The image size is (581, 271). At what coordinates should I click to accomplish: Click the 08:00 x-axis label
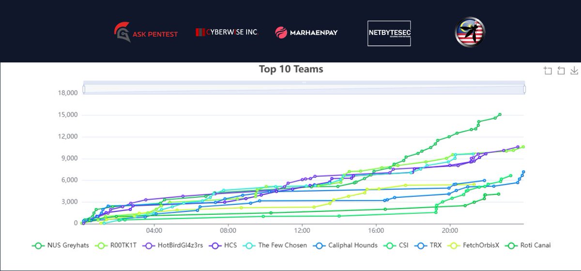point(228,230)
